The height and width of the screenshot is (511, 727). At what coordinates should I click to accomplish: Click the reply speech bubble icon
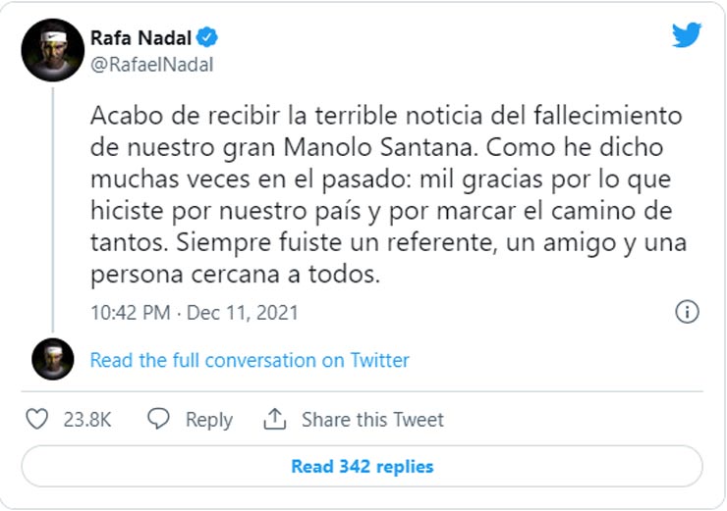click(159, 420)
